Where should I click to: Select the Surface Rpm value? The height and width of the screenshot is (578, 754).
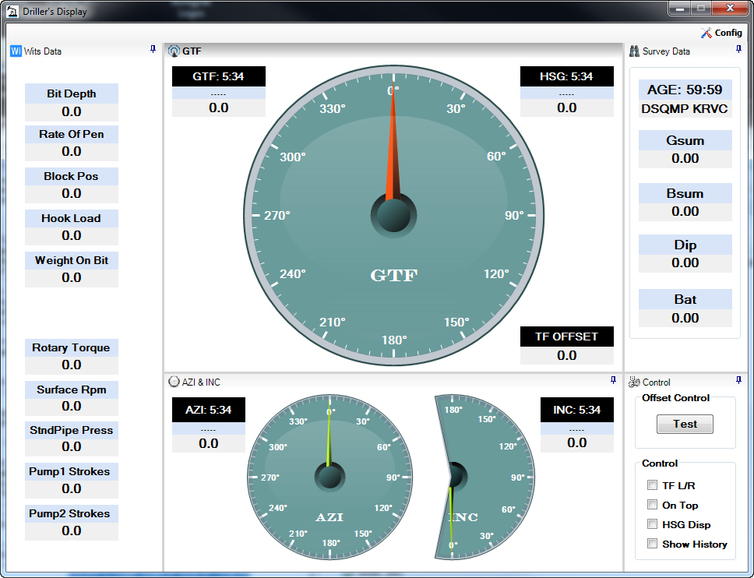point(71,407)
